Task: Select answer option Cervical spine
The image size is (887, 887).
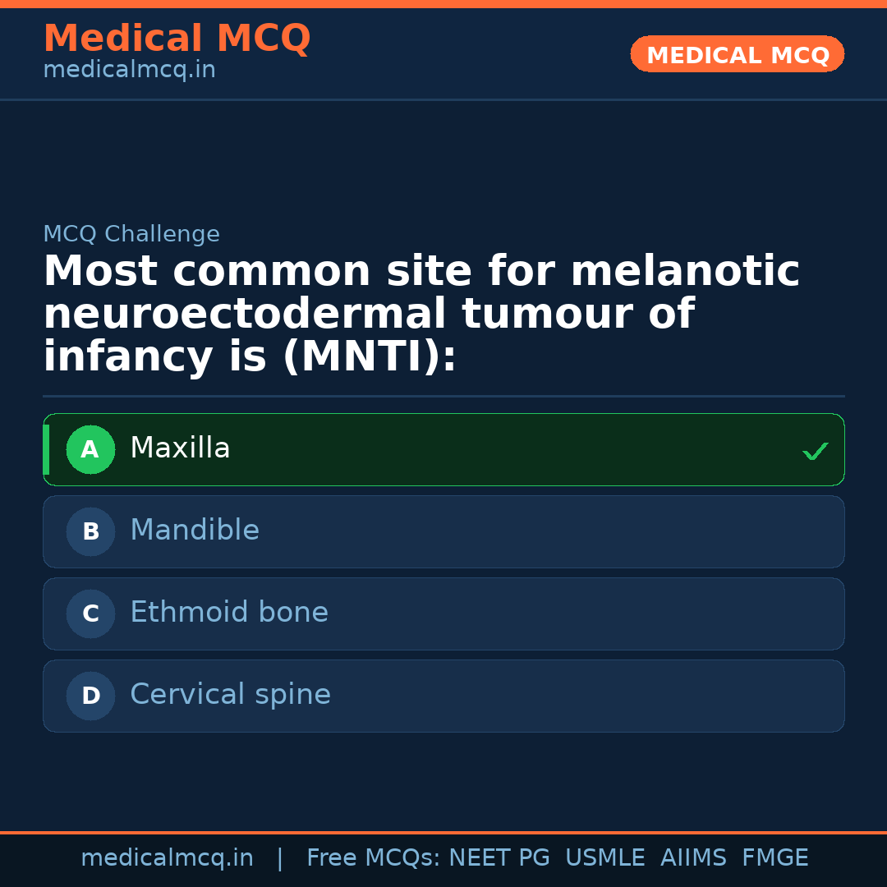Action: pos(443,696)
